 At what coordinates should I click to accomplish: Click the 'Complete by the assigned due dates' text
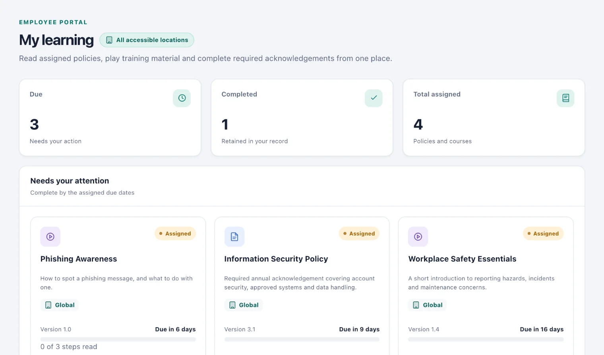[x=82, y=193]
